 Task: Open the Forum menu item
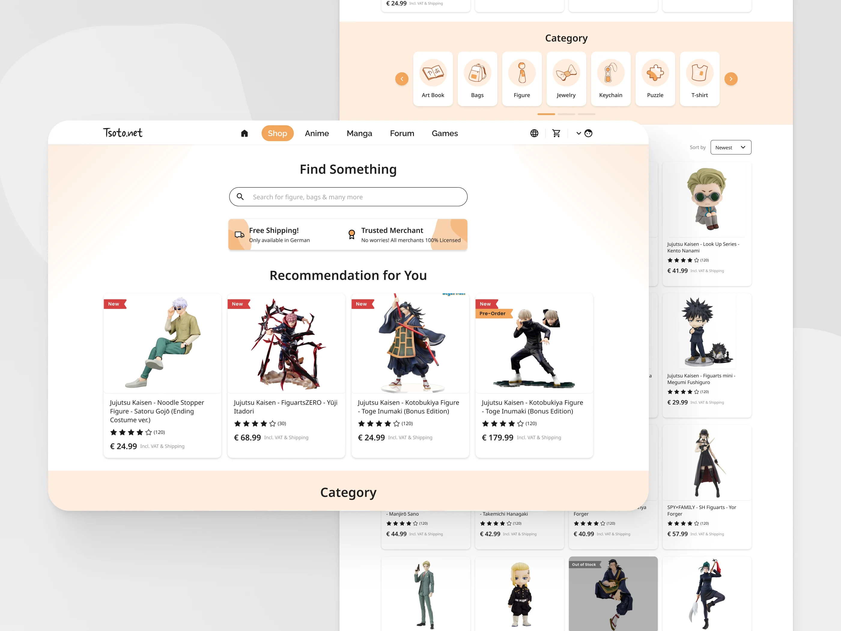(402, 133)
